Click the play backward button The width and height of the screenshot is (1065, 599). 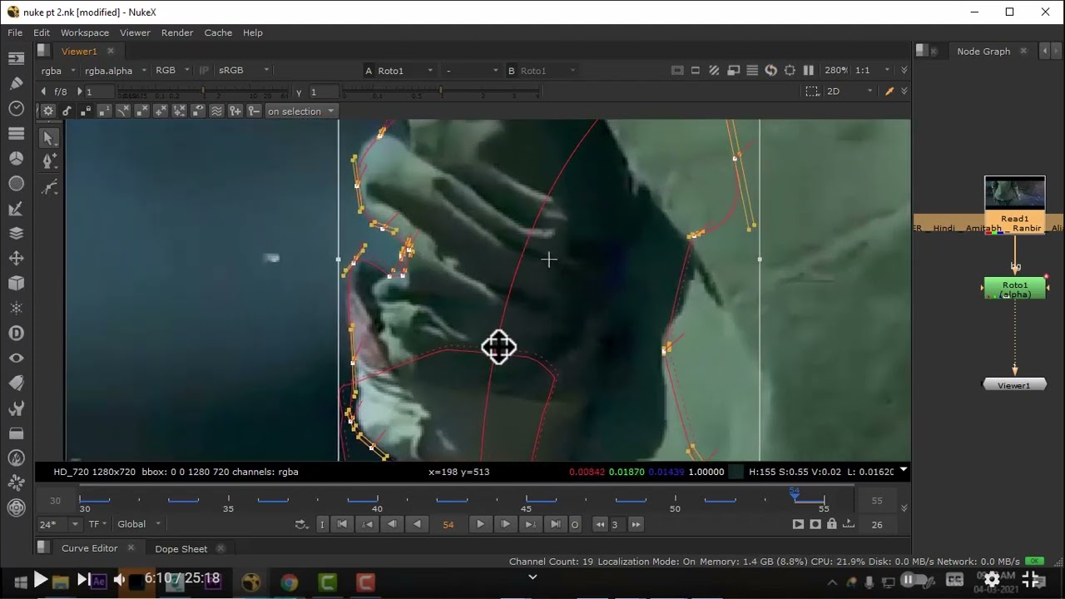[417, 524]
